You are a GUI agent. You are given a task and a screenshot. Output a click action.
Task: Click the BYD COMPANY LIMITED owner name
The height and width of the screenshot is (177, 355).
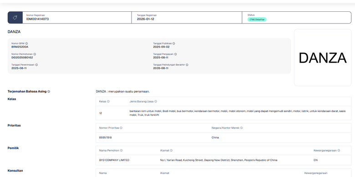click(114, 160)
